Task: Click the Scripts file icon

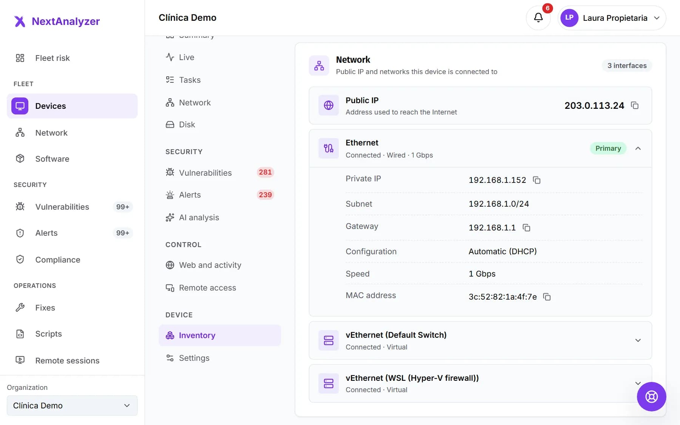Action: pos(20,334)
